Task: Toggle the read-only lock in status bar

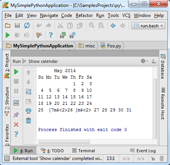Action: [153, 159]
